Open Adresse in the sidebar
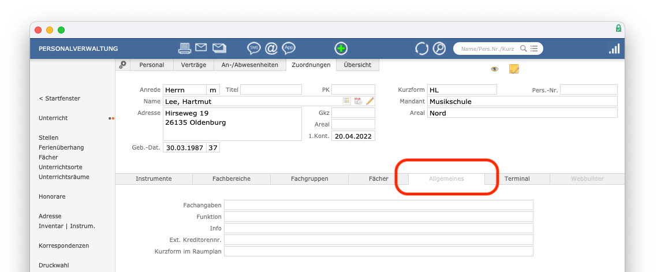The height and width of the screenshot is (272, 657). tap(50, 216)
